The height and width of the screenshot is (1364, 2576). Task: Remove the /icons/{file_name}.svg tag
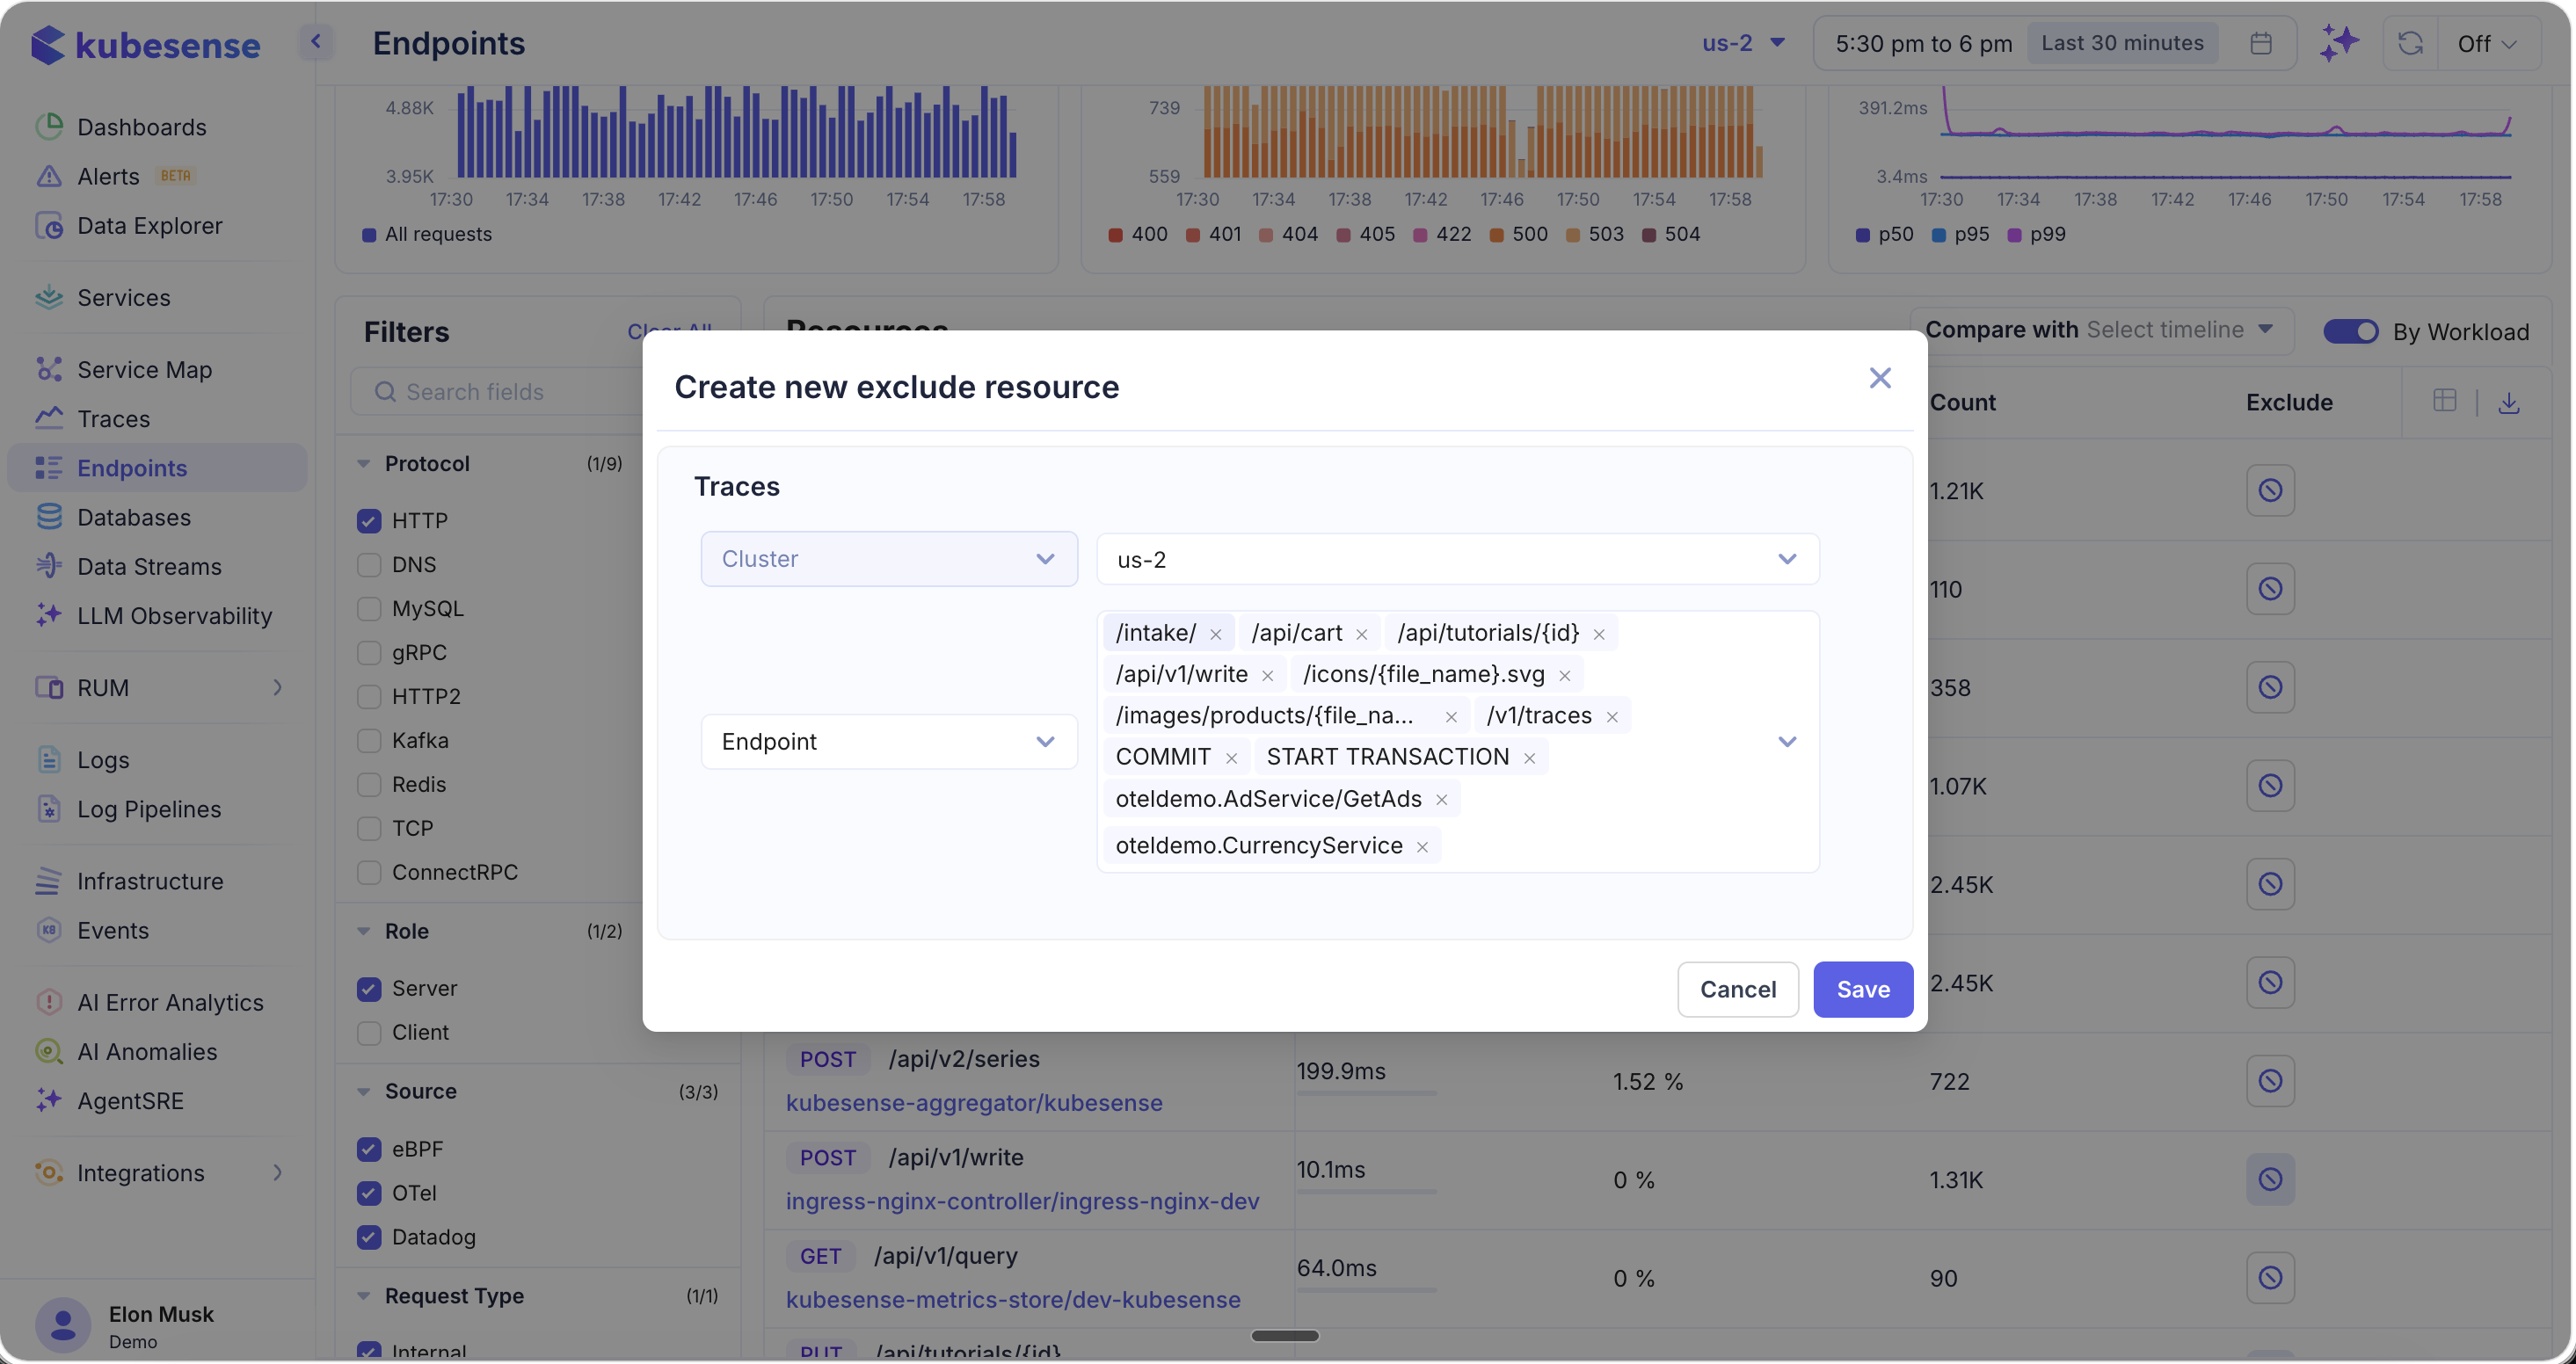(1564, 676)
